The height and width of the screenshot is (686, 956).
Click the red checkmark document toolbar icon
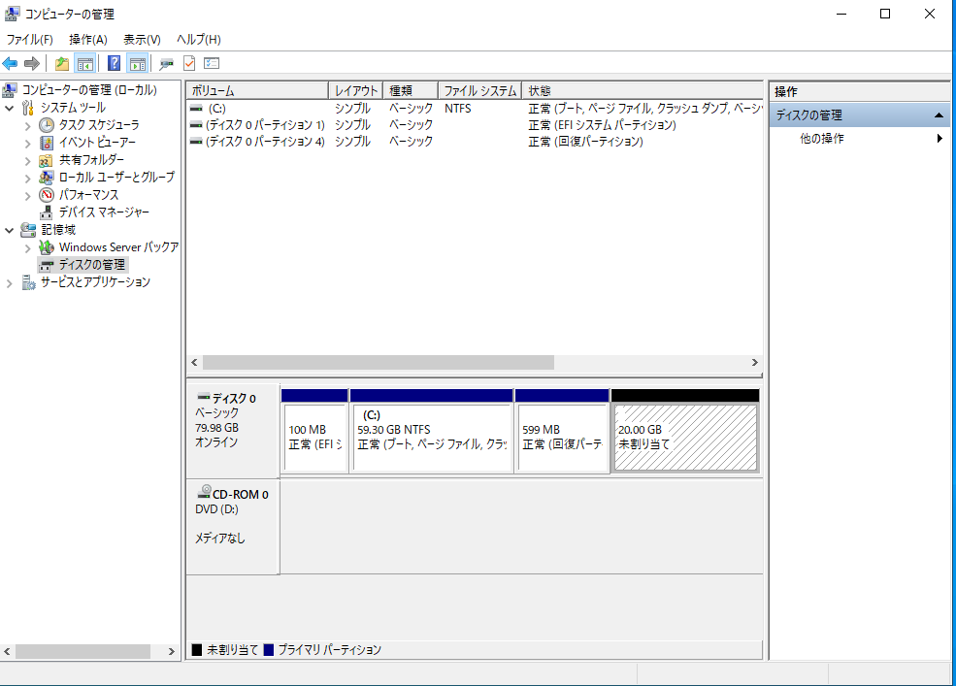pos(189,64)
